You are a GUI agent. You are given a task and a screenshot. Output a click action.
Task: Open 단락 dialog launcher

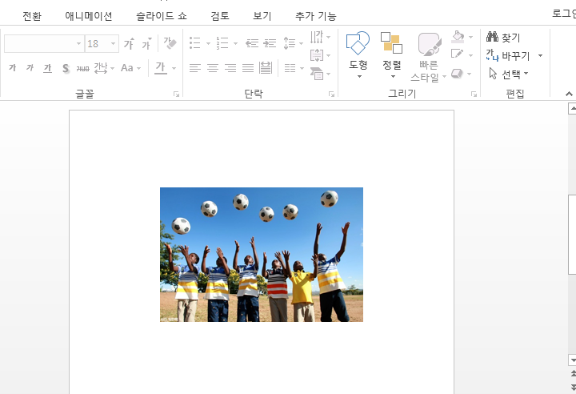pyautogui.click(x=331, y=94)
